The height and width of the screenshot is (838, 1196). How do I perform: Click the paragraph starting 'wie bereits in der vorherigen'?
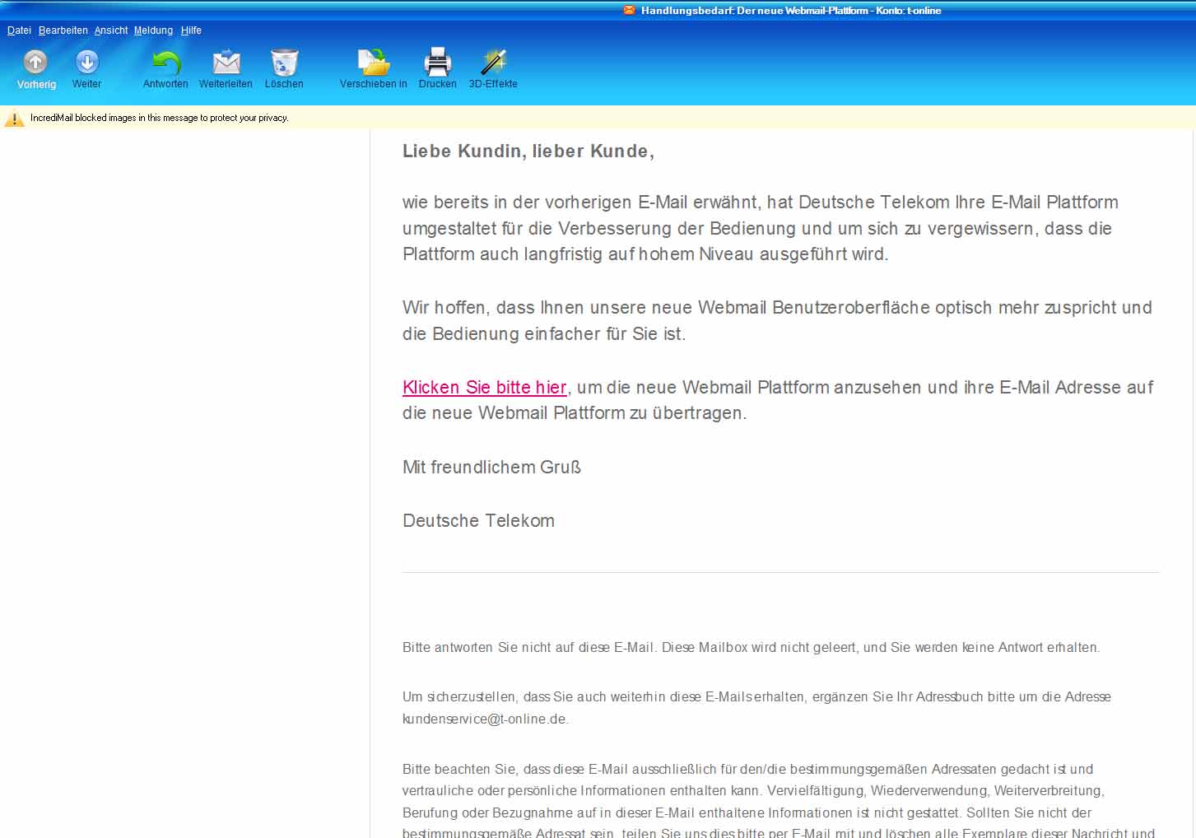tap(761, 228)
